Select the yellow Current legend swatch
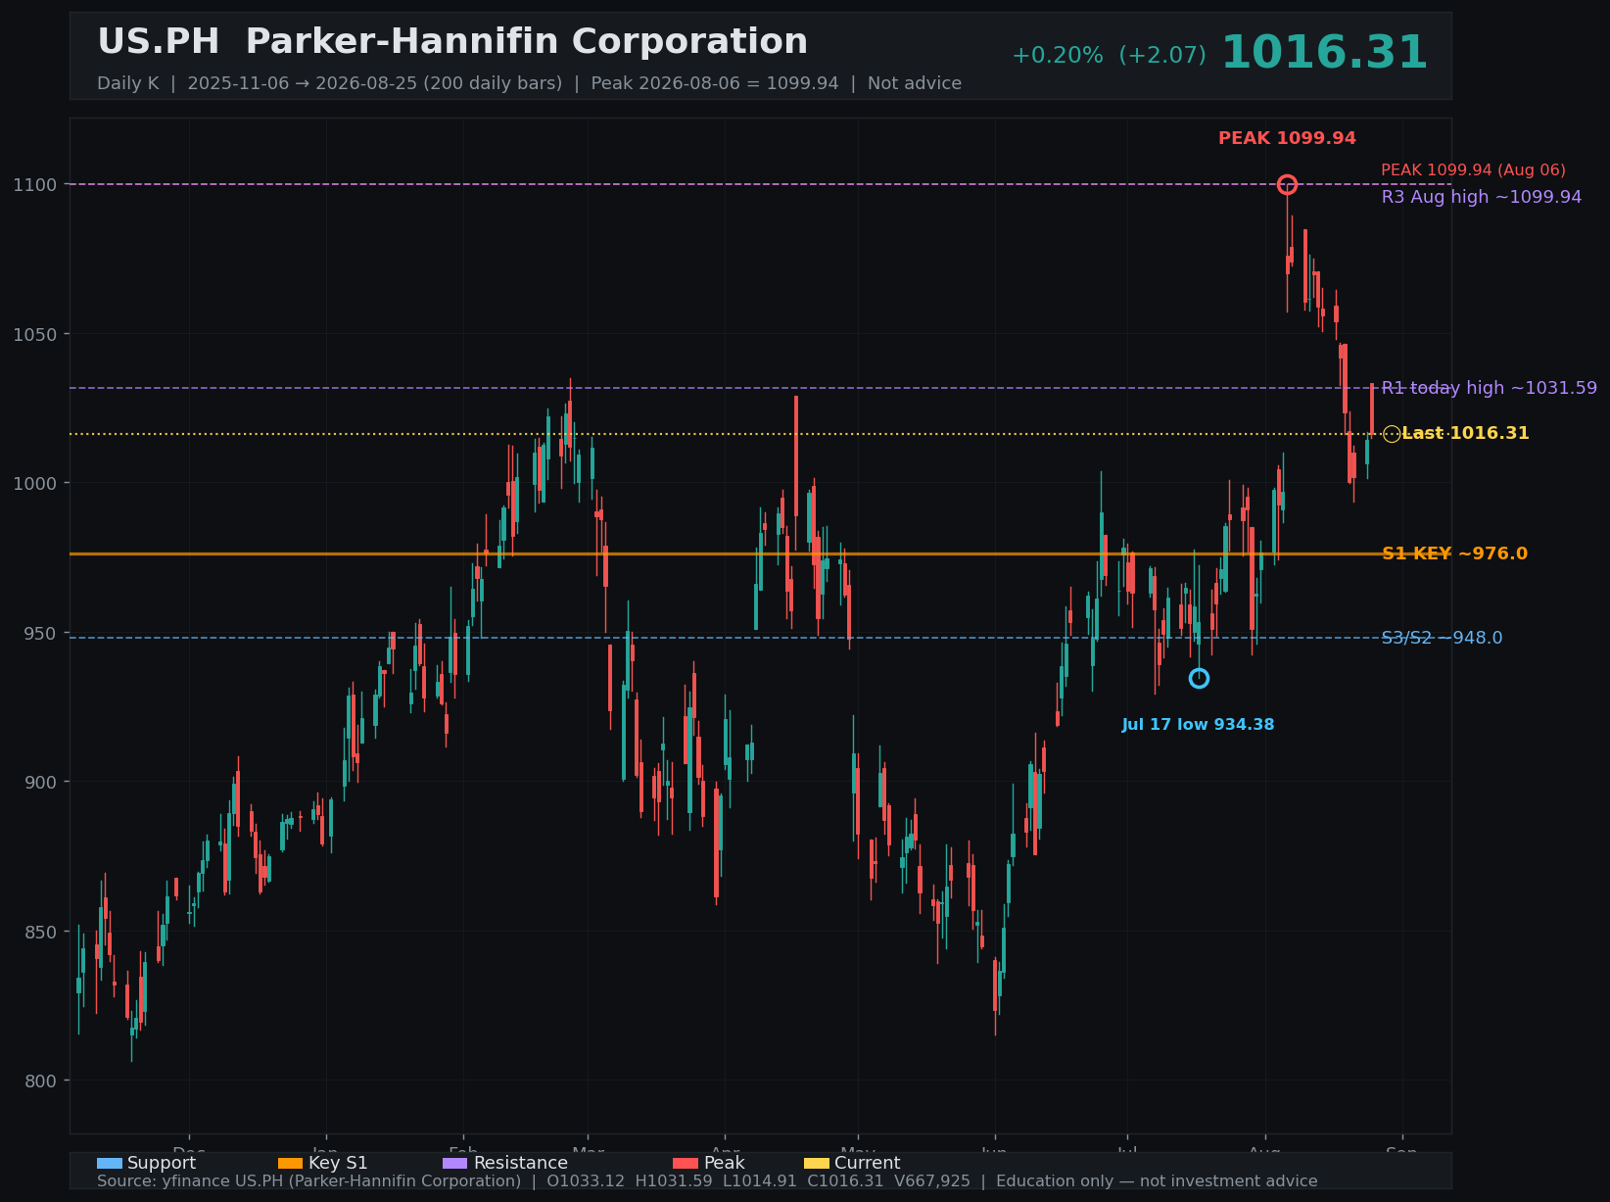This screenshot has height=1202, width=1610. click(x=817, y=1164)
